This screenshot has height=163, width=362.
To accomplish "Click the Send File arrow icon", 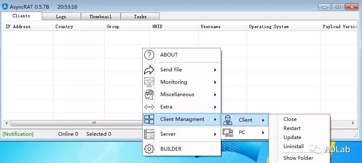I will coord(149,70).
